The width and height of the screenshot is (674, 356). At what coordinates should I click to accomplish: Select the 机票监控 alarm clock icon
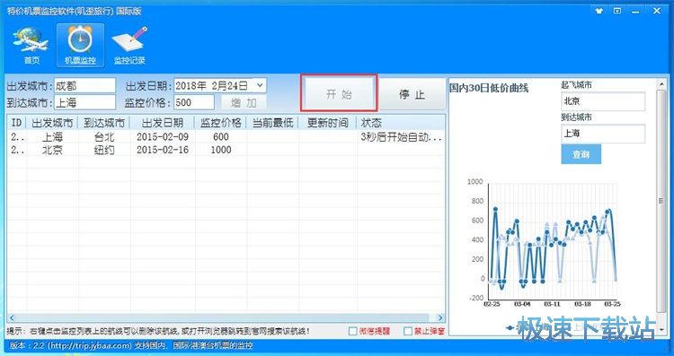pos(80,45)
